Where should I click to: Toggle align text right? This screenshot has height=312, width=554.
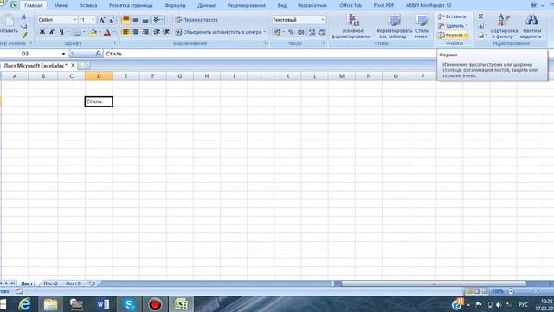coord(145,32)
